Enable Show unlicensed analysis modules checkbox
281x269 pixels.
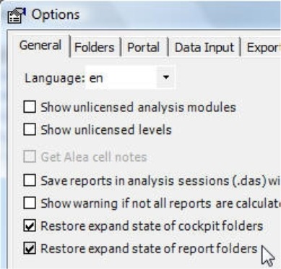pyautogui.click(x=30, y=107)
